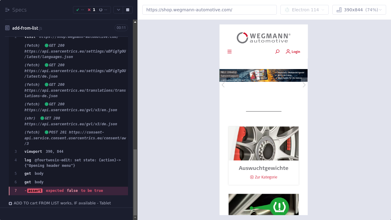Toggle the test checkbox for ADD TO cart
The width and height of the screenshot is (391, 220).
pos(10,204)
